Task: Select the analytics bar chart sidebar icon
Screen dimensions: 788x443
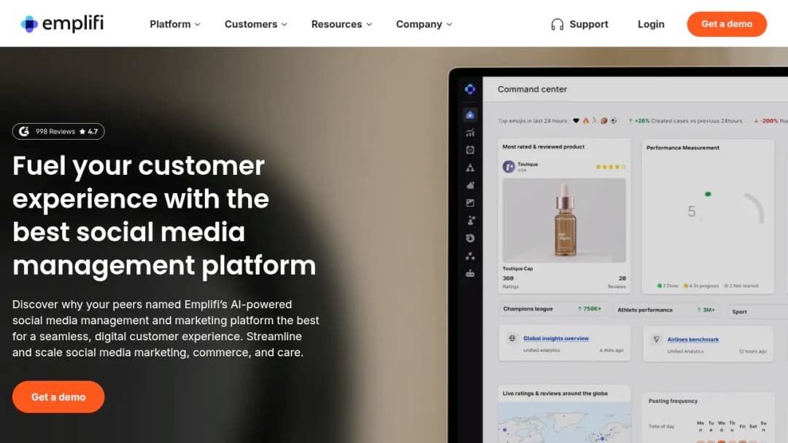Action: (x=470, y=133)
